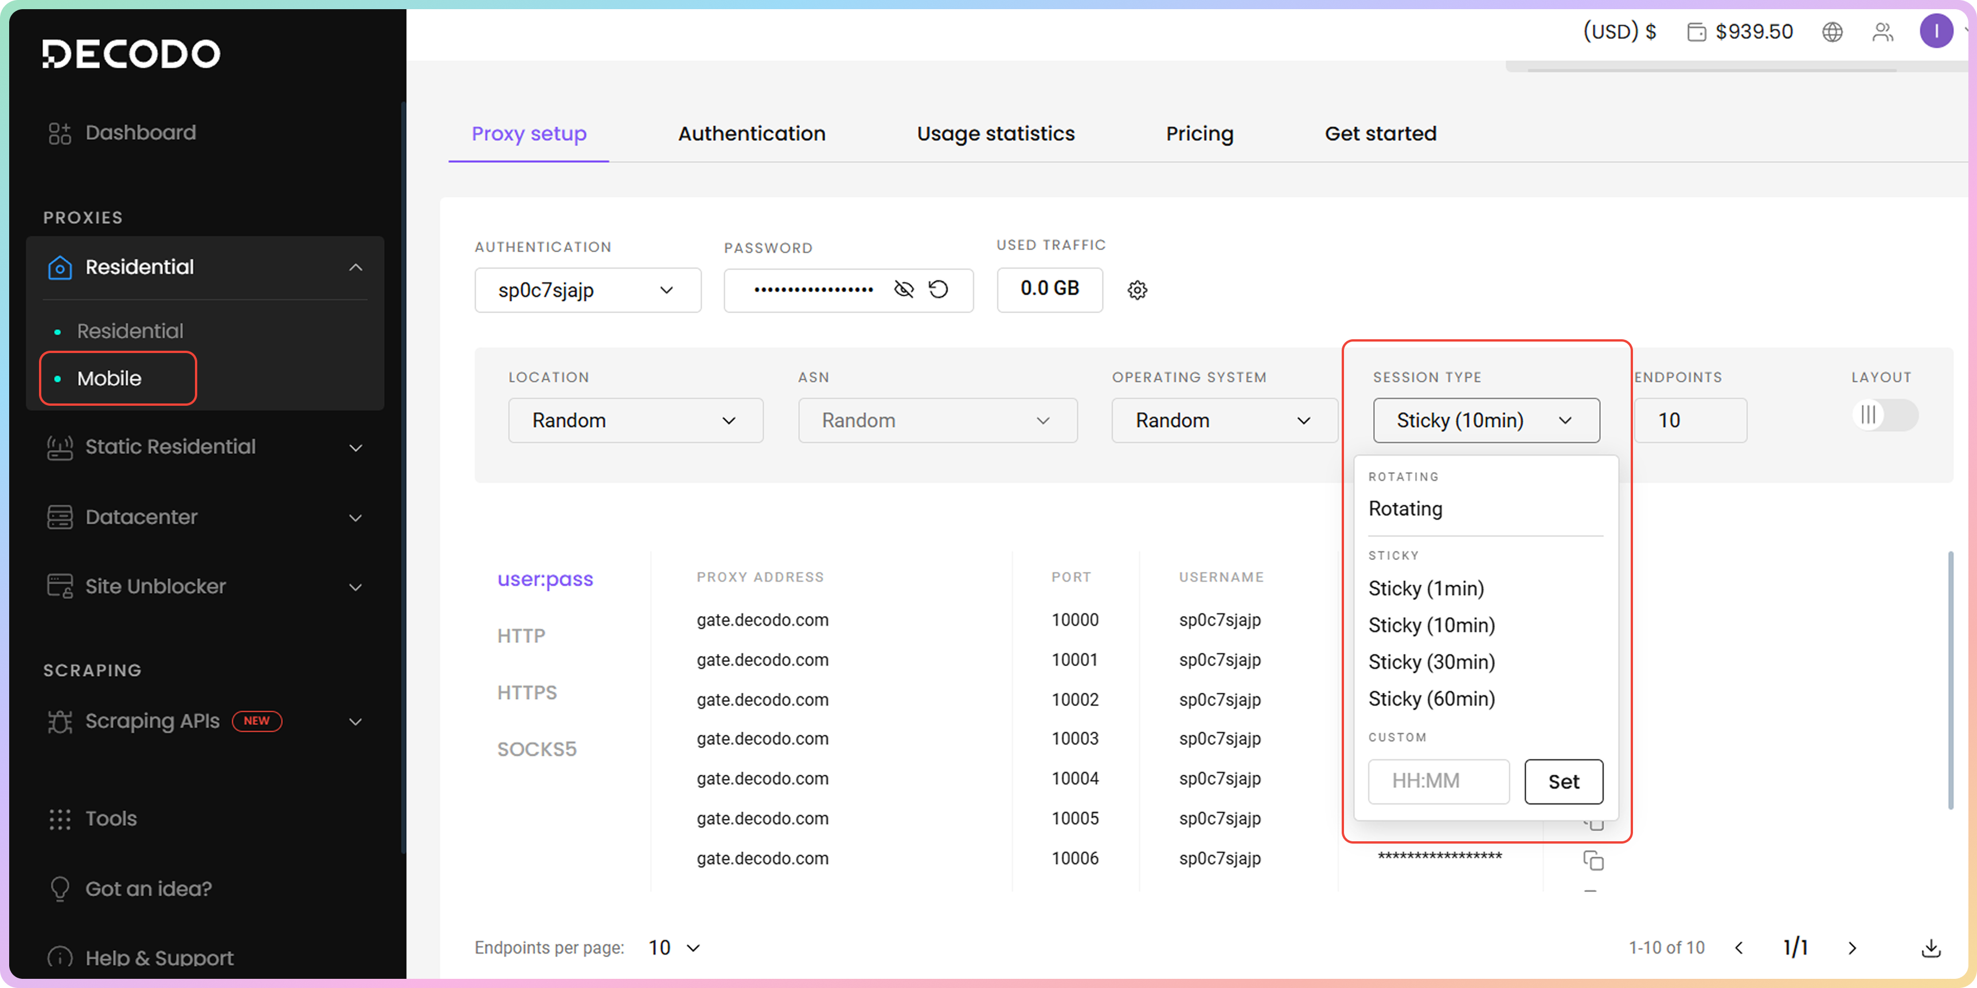Click the language globe icon
Viewport: 1977px width, 988px height.
point(1832,32)
